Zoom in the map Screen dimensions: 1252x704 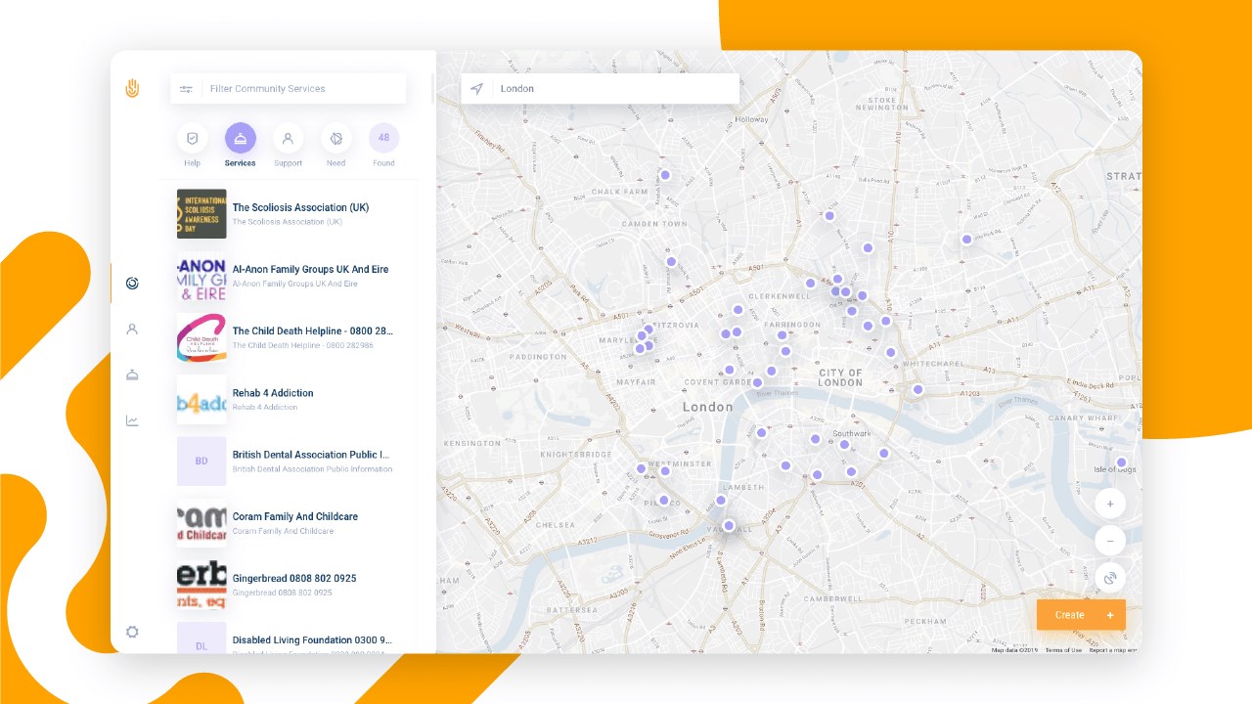[1110, 505]
